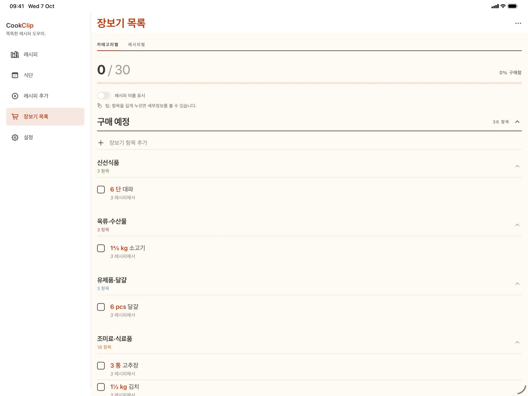Open the 식단 calendar icon
This screenshot has width=528, height=396.
pos(15,75)
